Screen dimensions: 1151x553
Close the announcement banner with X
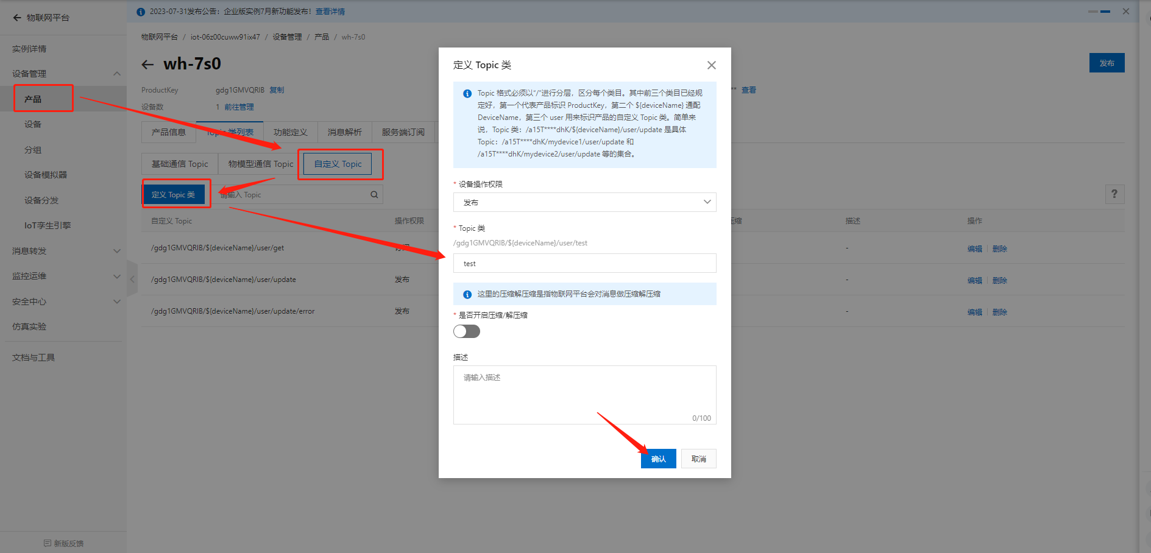tap(1125, 12)
